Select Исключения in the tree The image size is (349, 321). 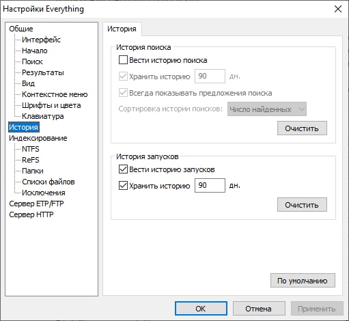[x=44, y=193]
